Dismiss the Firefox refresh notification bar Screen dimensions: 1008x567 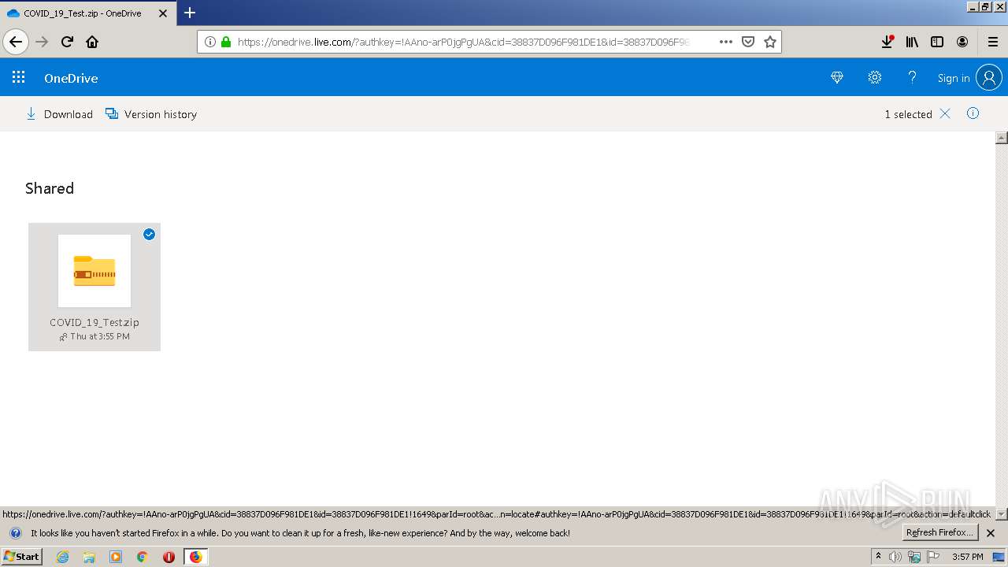[x=991, y=533]
